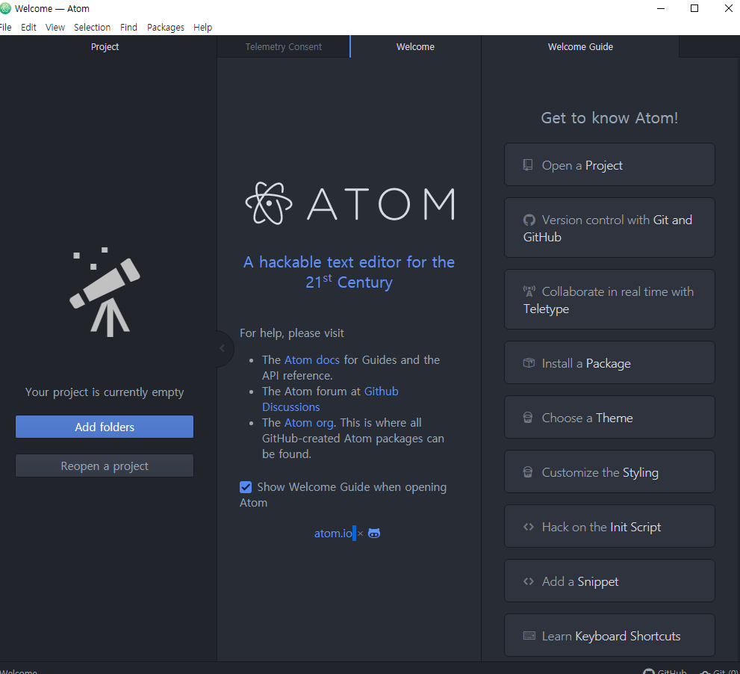Click the Welcome file name in status bar

pyautogui.click(x=19, y=672)
